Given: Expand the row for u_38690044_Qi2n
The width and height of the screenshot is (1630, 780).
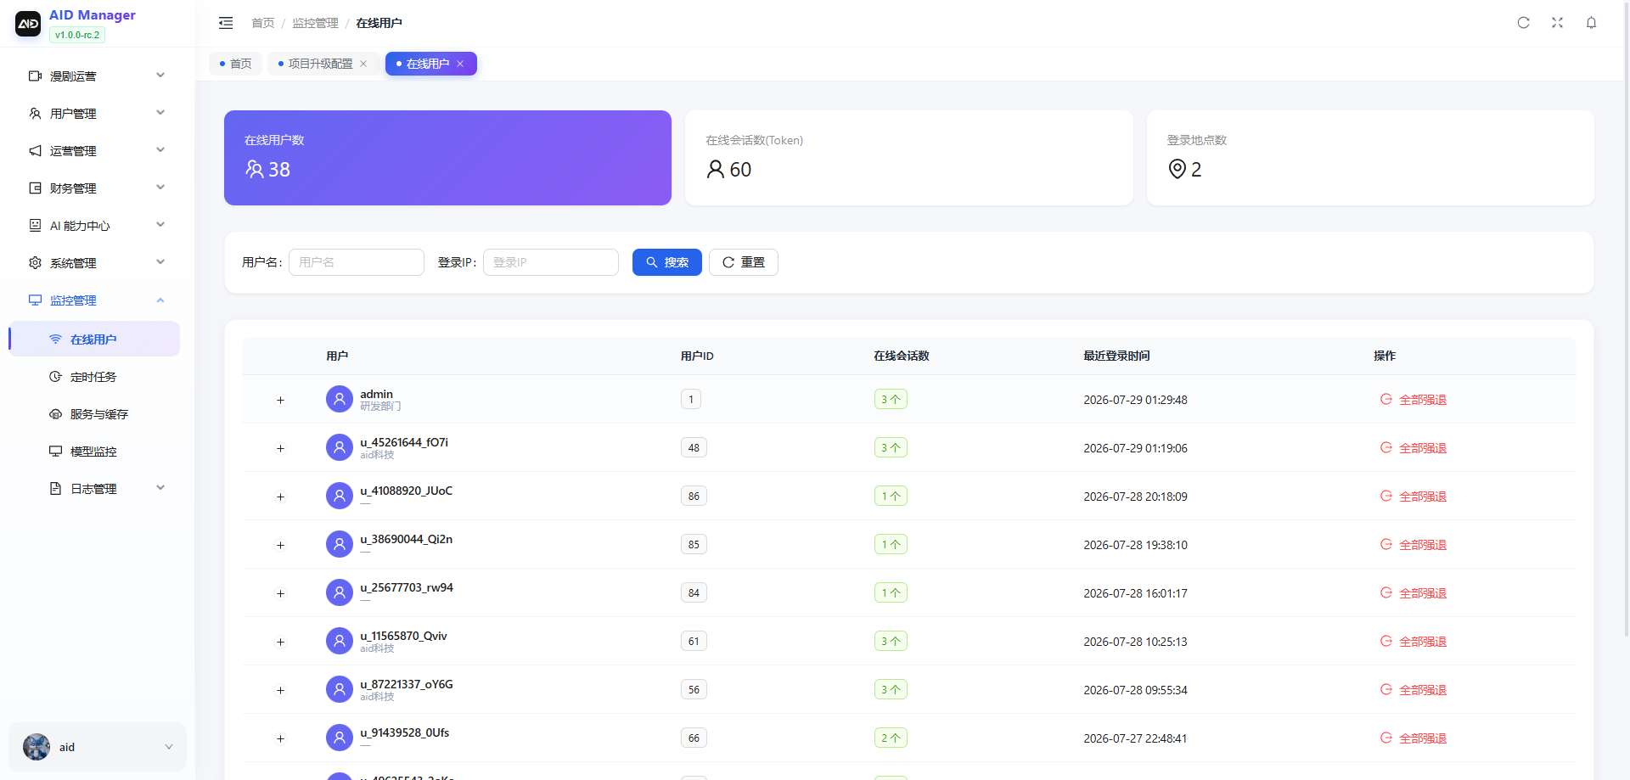Looking at the screenshot, I should click(x=280, y=545).
